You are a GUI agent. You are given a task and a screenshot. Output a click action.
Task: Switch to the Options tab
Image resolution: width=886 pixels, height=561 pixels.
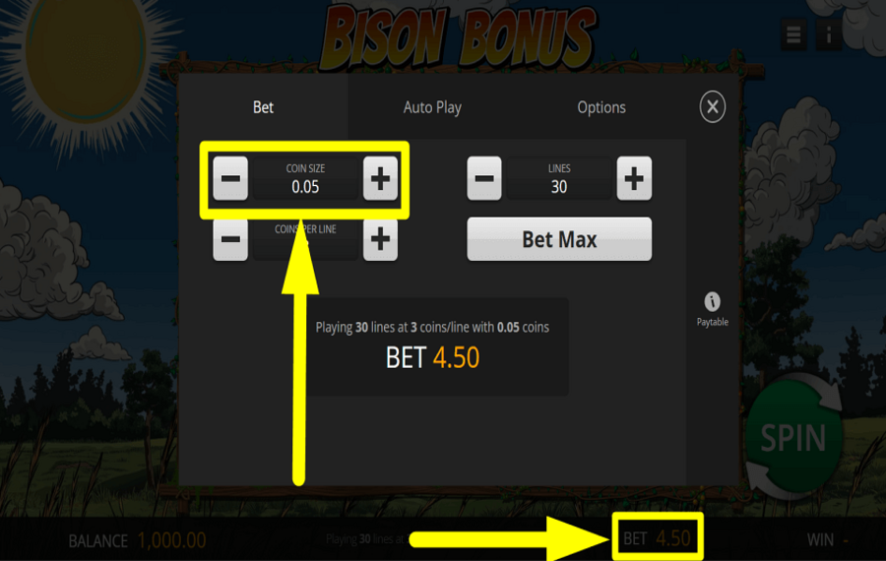point(601,107)
